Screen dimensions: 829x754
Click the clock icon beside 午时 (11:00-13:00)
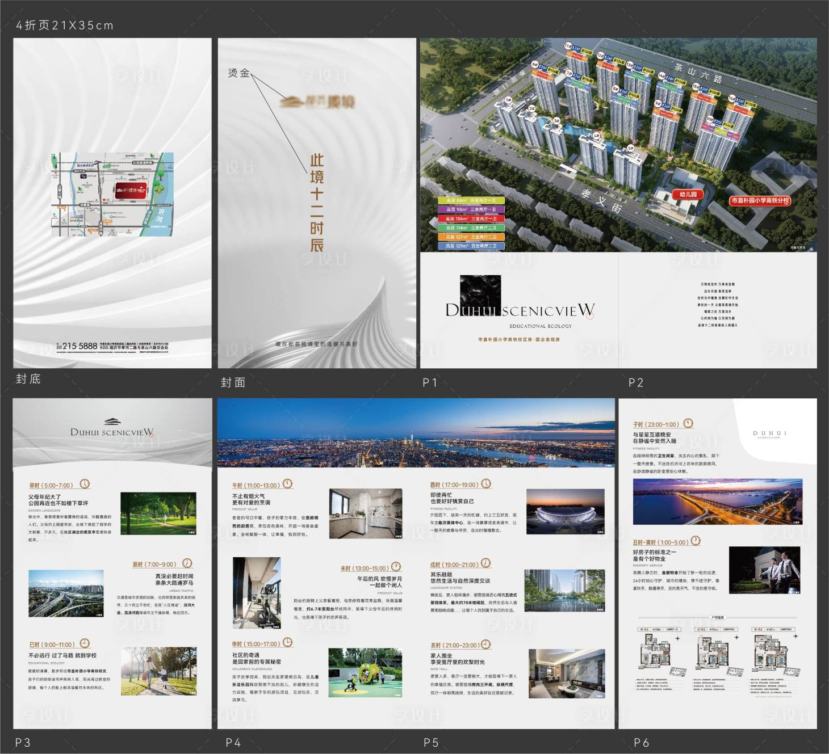(x=288, y=484)
